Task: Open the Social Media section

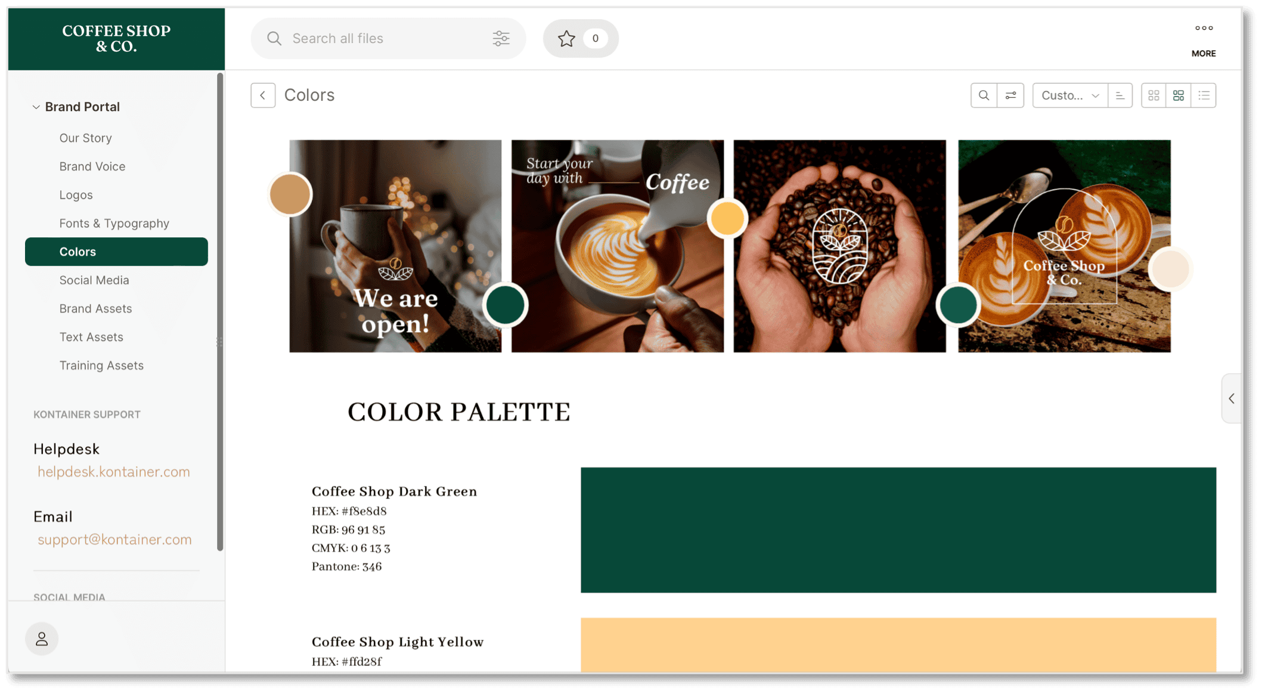Action: (93, 280)
